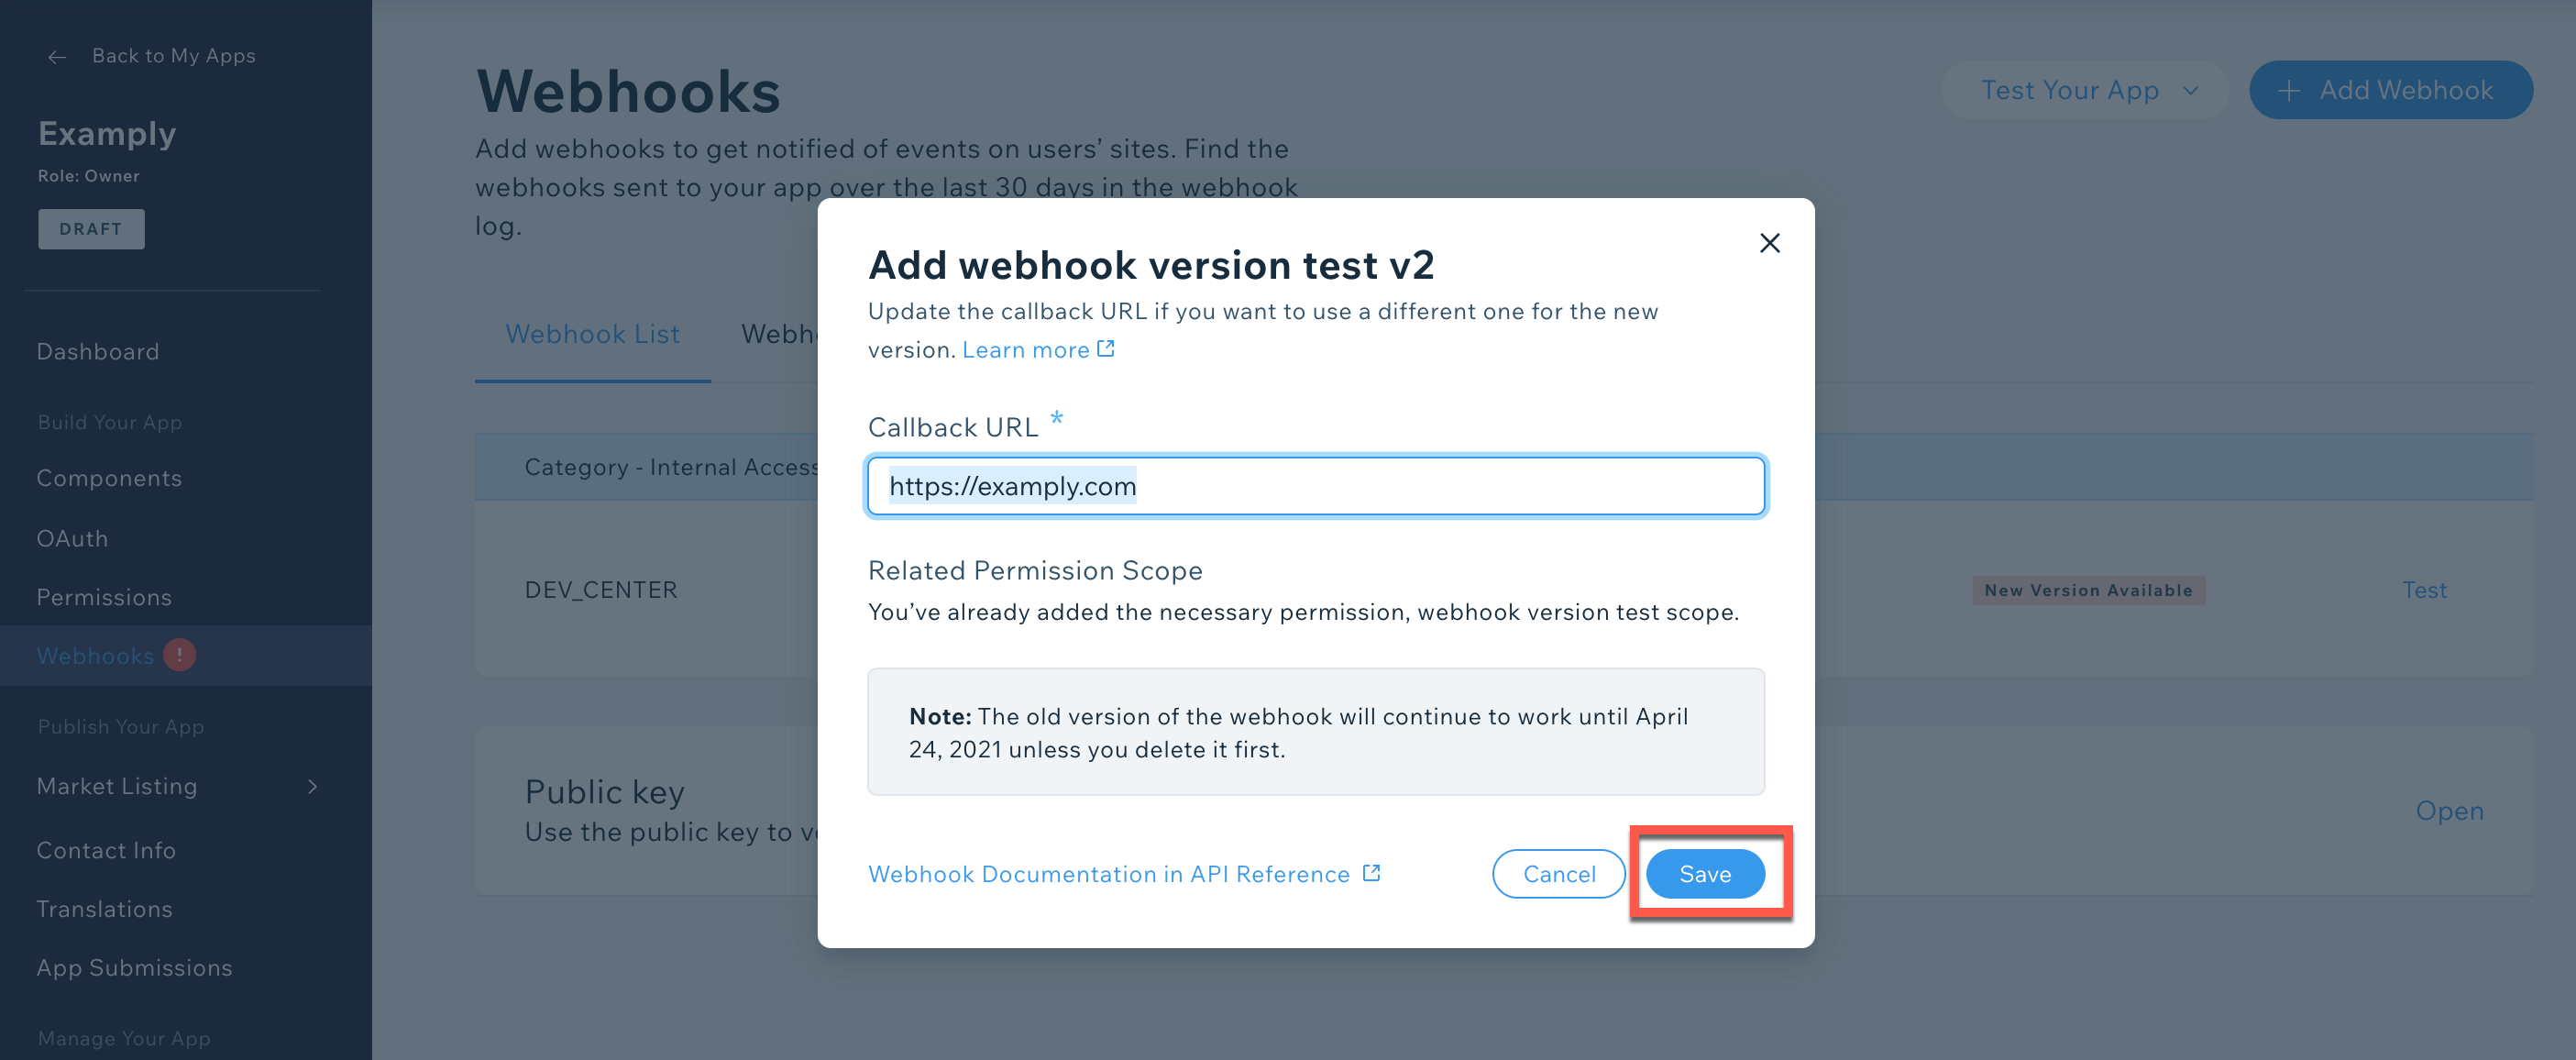Open the Test Your App dropdown
Screen dimensions: 2576x1060
coord(2086,90)
